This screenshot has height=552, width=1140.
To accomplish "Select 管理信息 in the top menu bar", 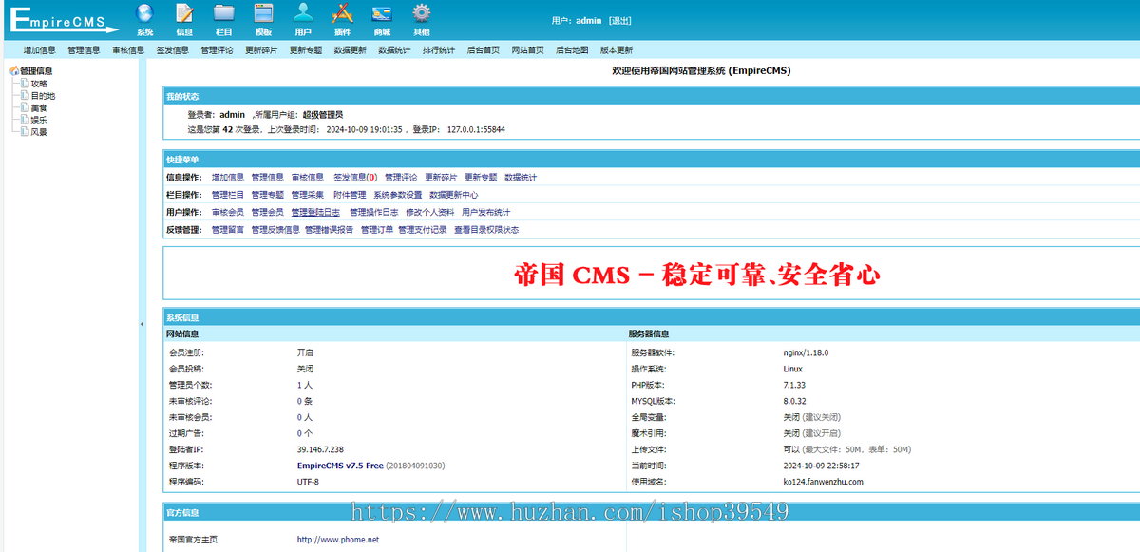I will pyautogui.click(x=84, y=50).
